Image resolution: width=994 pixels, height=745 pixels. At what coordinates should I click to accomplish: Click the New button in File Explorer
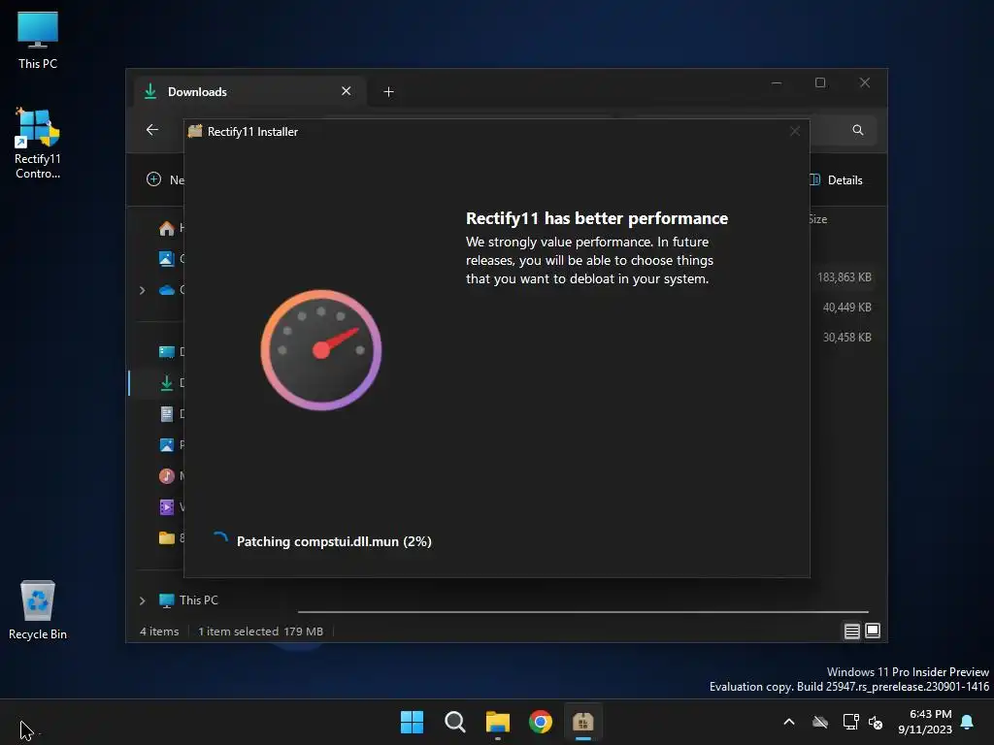(165, 179)
